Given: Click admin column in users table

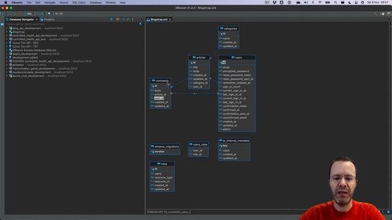Looking at the screenshot, I should [227, 129].
